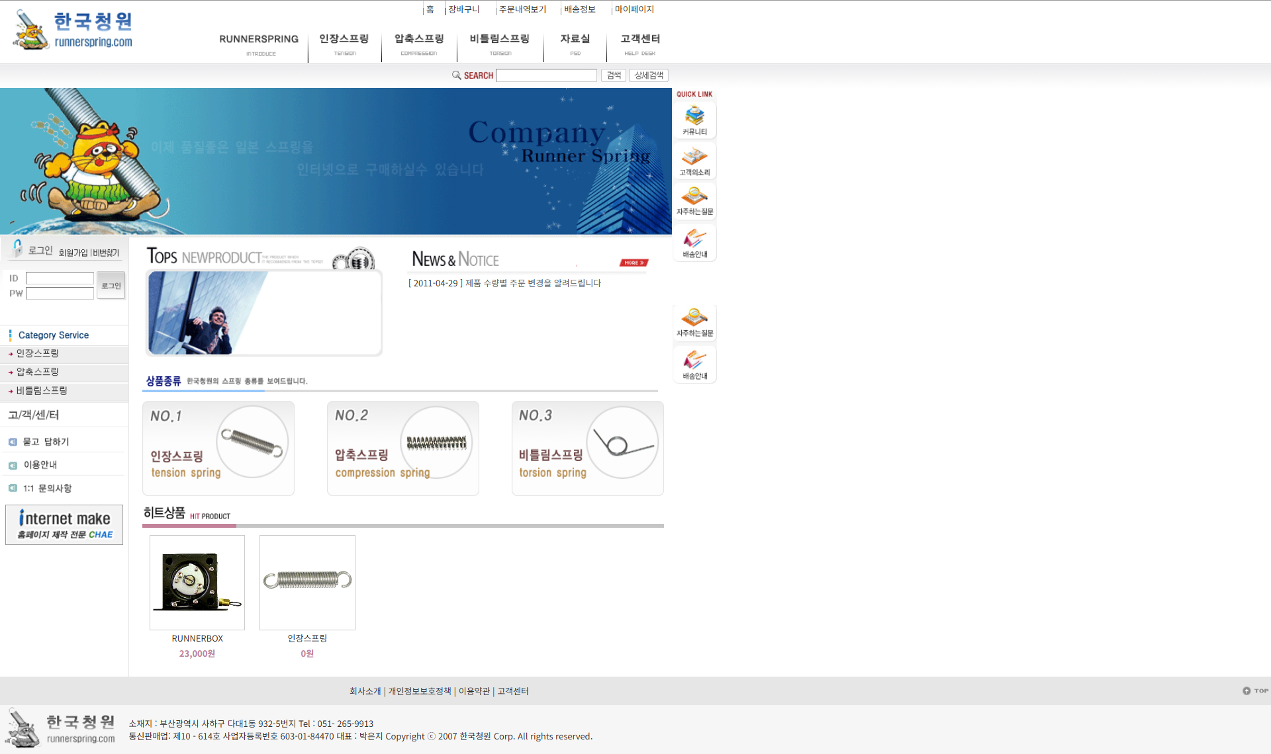Screen dimensions: 1271x754
Task: Click the 검색 search button
Action: pyautogui.click(x=614, y=75)
